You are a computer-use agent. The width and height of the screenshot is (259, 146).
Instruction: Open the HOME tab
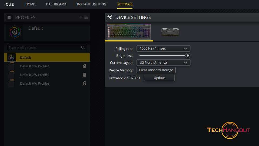30,4
